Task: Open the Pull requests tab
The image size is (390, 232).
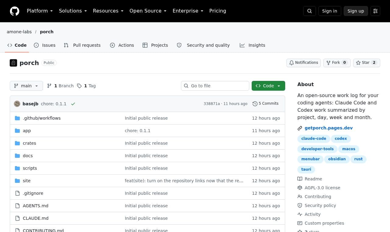Action: tap(82, 45)
